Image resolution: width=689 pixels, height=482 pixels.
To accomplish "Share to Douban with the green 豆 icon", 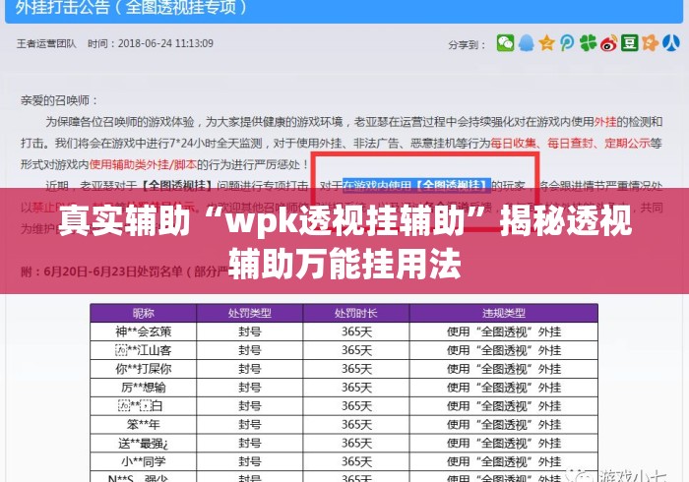I will click(x=629, y=43).
